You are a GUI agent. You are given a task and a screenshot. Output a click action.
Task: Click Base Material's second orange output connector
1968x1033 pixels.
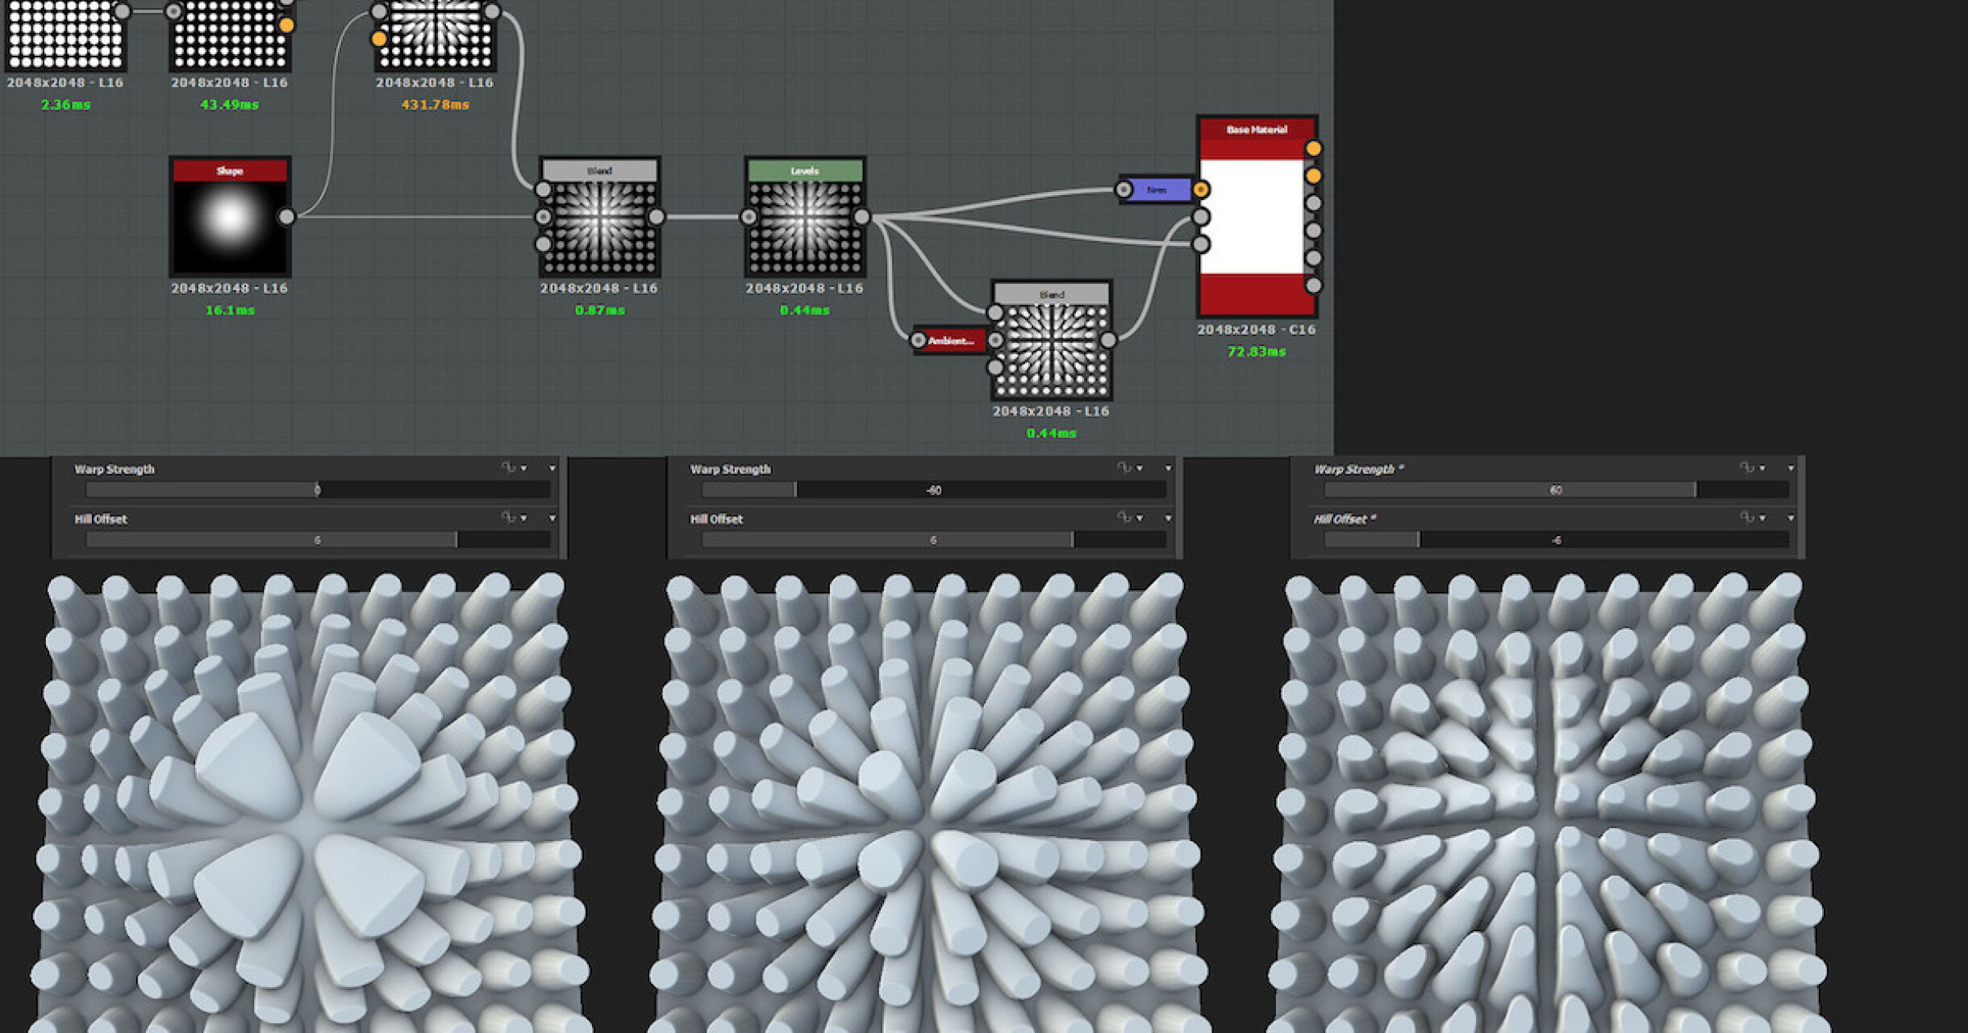(x=1313, y=176)
